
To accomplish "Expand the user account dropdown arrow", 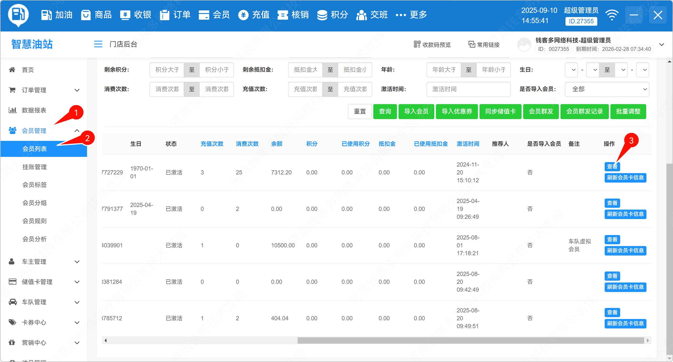I will pos(662,45).
